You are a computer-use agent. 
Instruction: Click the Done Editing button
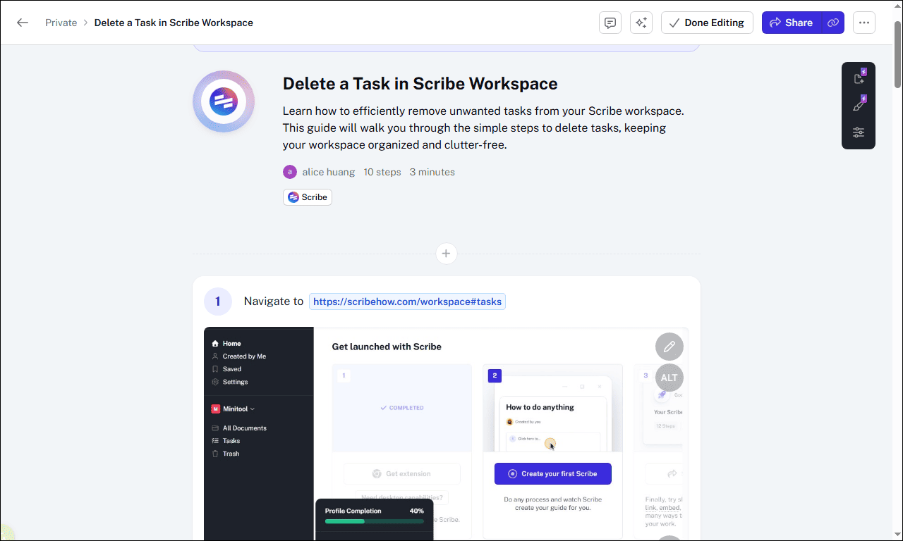[x=707, y=23]
